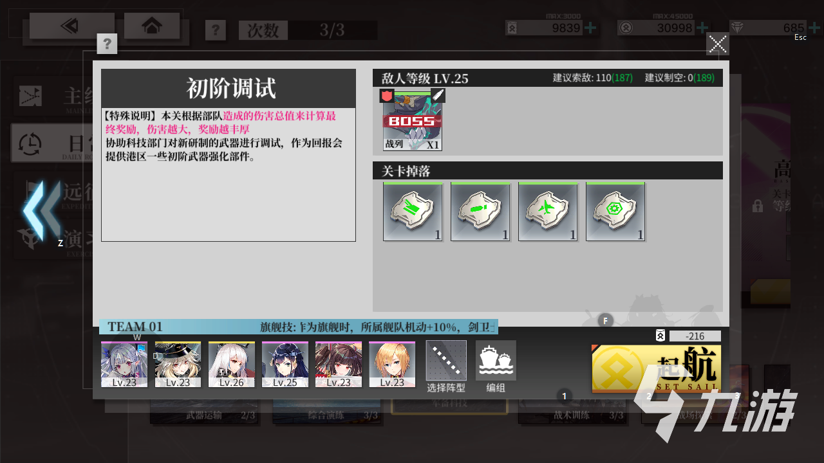The height and width of the screenshot is (463, 824).
Task: View the torpedo part drop reward
Action: click(480, 212)
